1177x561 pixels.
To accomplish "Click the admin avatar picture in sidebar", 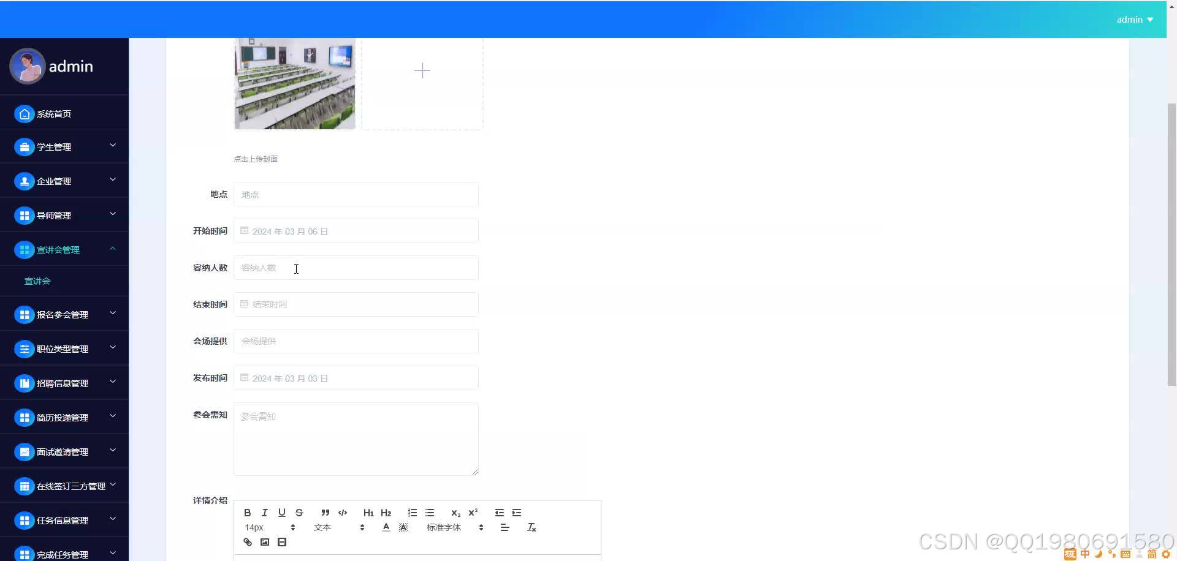I will point(27,66).
